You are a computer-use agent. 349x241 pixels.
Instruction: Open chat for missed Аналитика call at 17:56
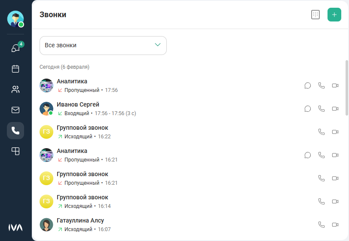tap(308, 85)
